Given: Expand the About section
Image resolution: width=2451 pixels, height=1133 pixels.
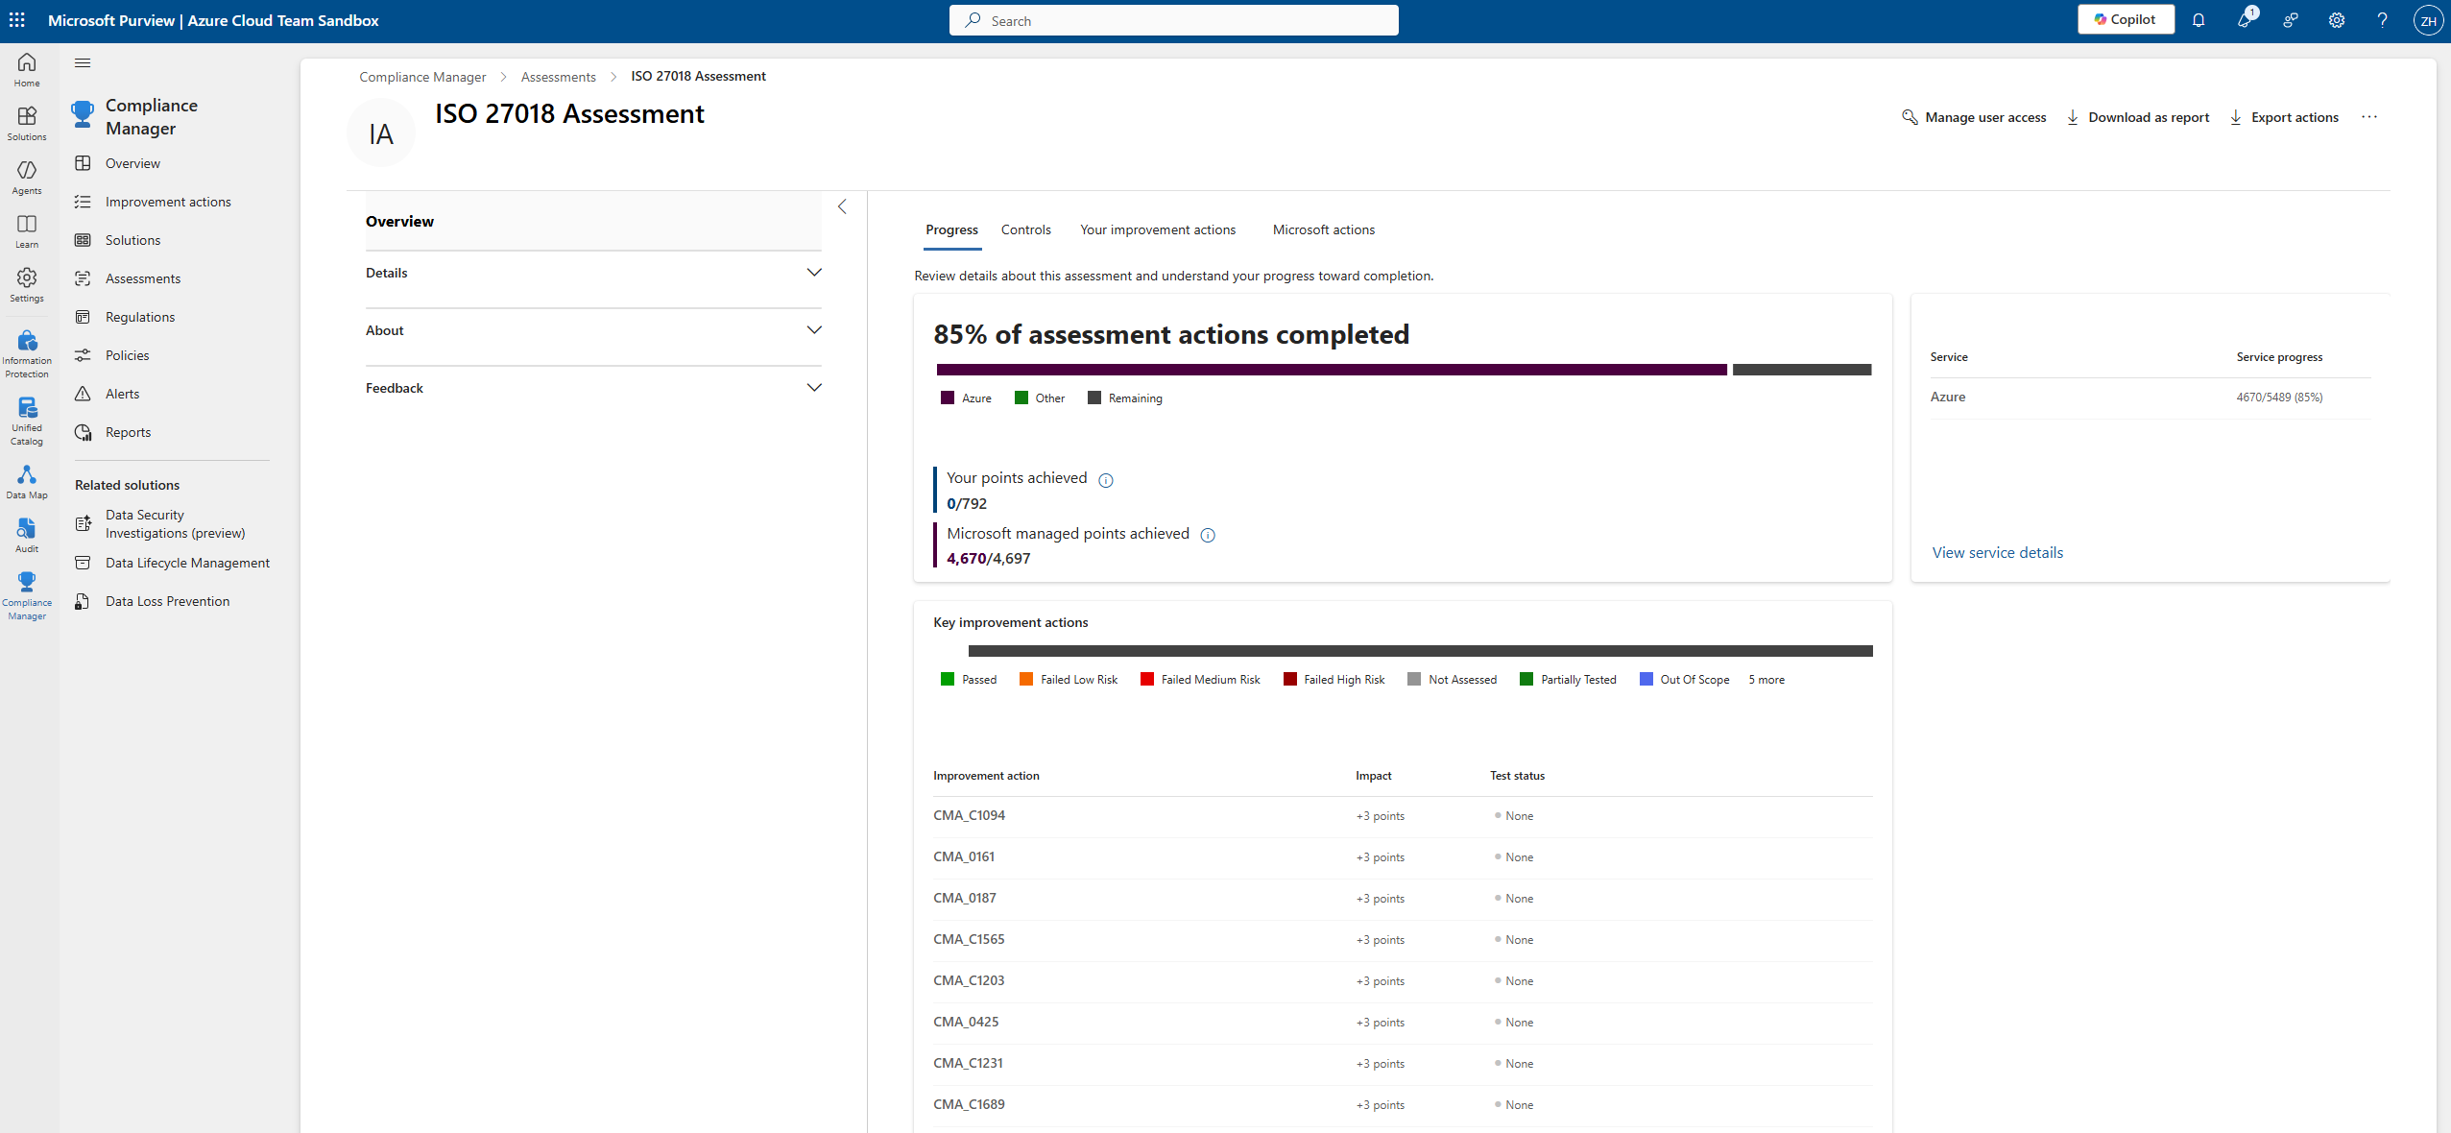Looking at the screenshot, I should point(814,330).
